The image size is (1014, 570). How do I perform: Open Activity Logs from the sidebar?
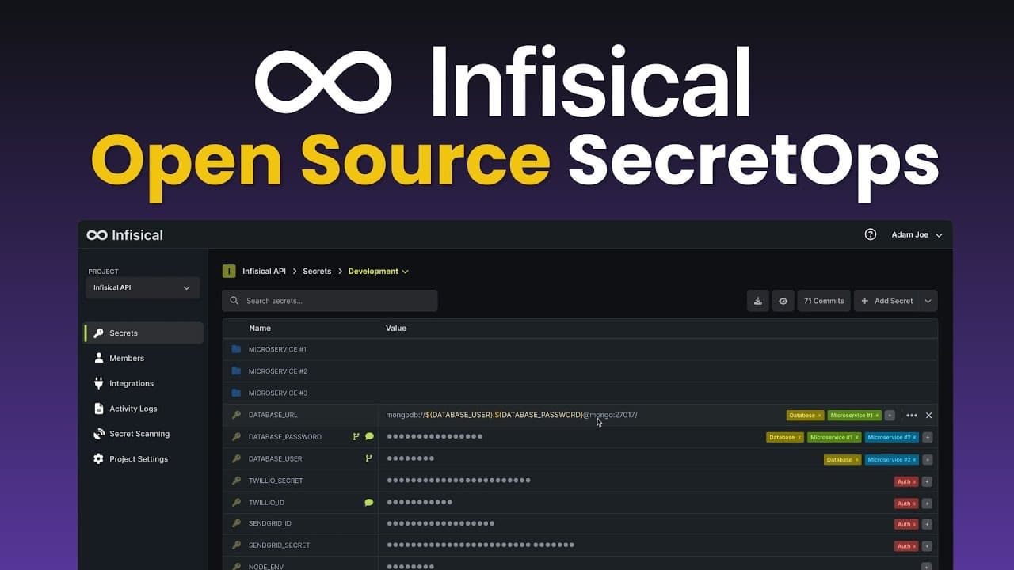click(133, 408)
